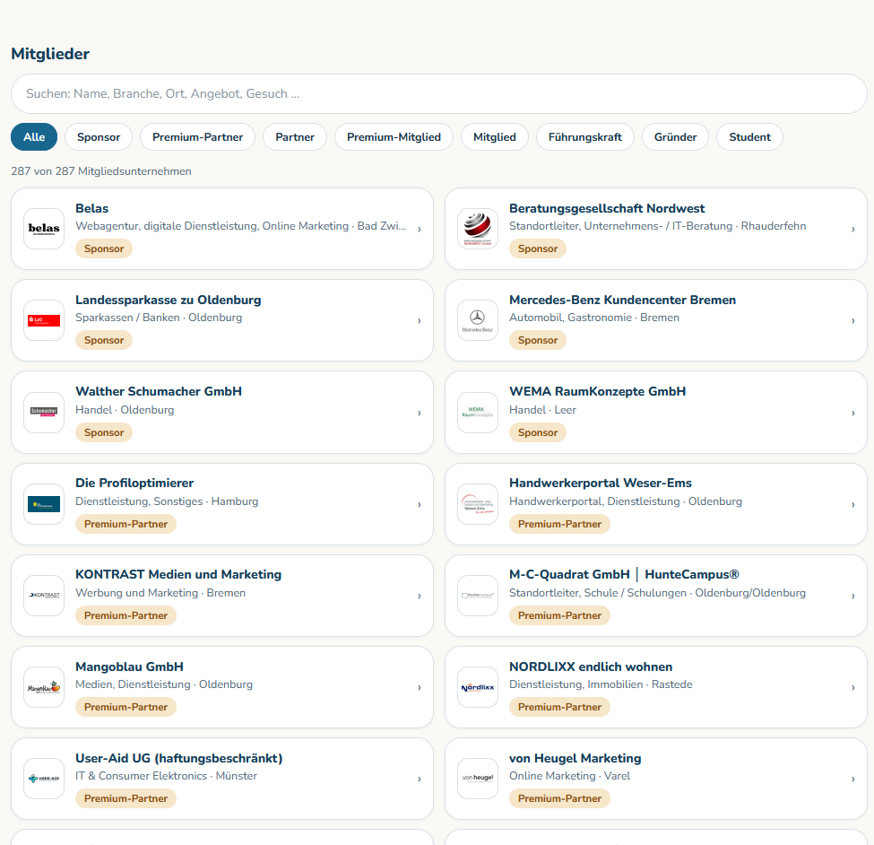Click Premium-Partner badge on User-Aid card
Viewport: 874px width, 845px height.
coord(126,798)
